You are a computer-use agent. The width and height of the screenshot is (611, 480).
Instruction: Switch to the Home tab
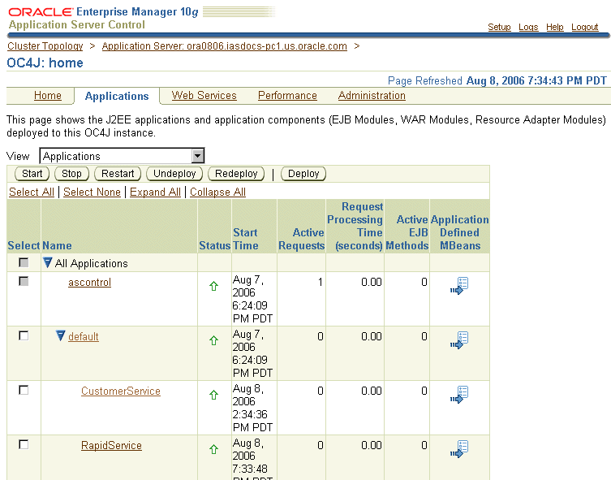[48, 96]
